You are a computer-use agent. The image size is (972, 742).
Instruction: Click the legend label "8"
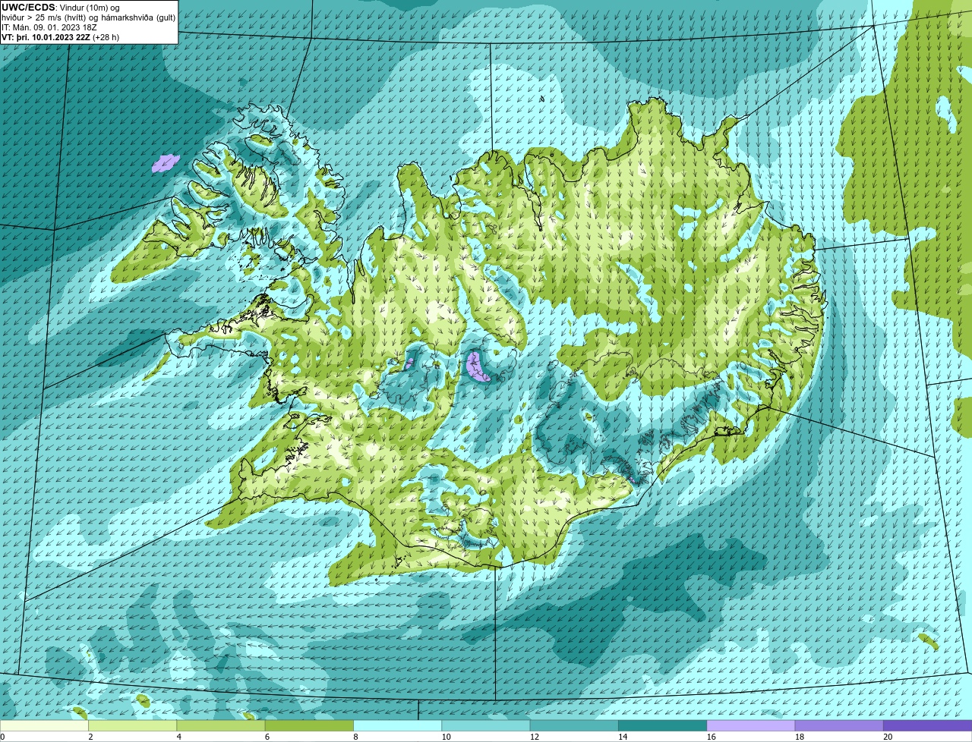(355, 737)
